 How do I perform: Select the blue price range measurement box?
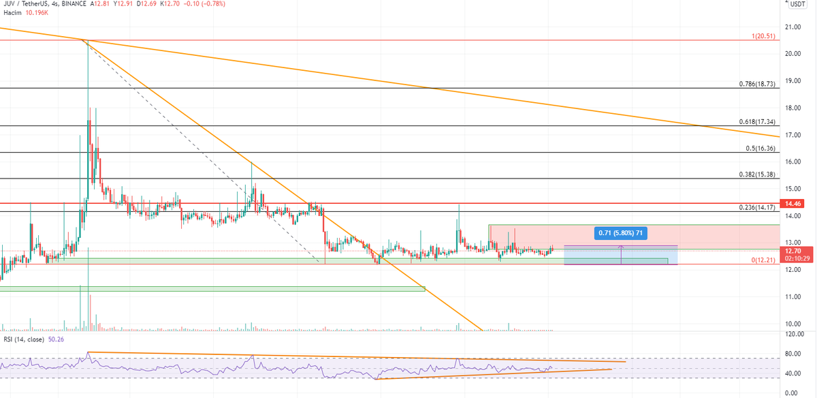620,255
